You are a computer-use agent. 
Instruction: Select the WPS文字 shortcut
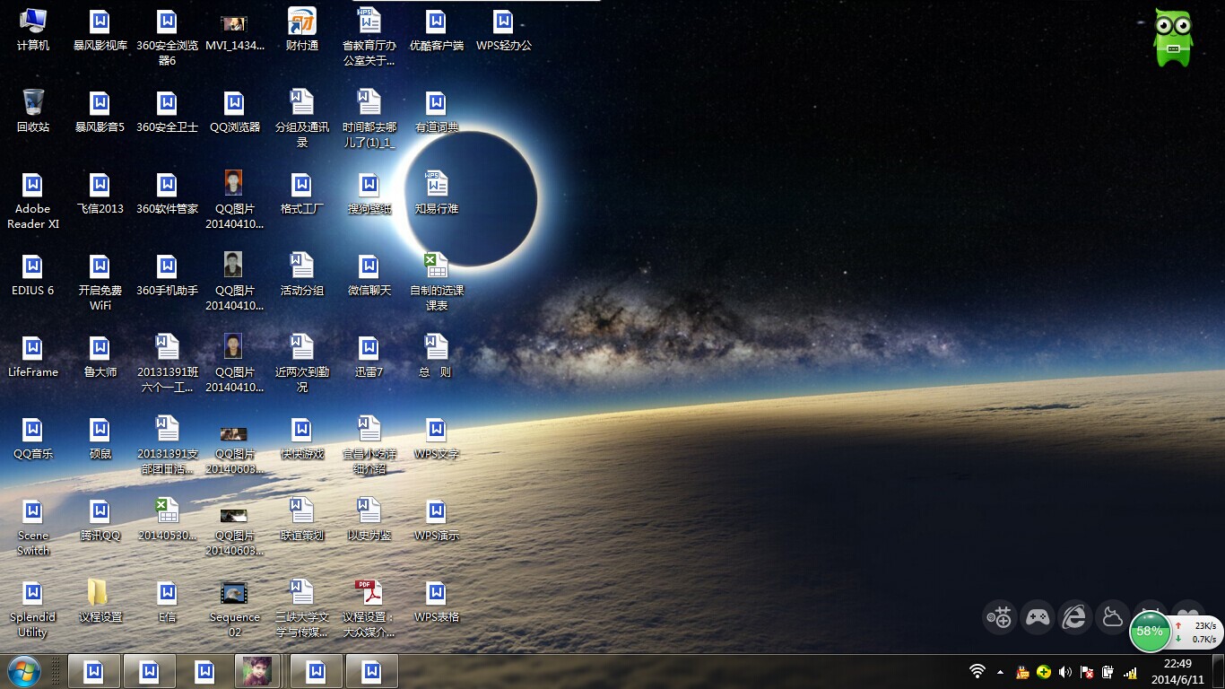click(437, 438)
